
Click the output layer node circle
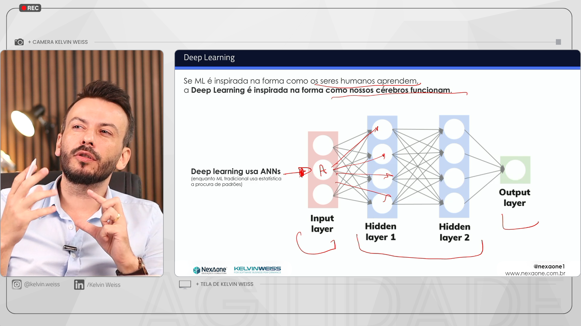(515, 170)
